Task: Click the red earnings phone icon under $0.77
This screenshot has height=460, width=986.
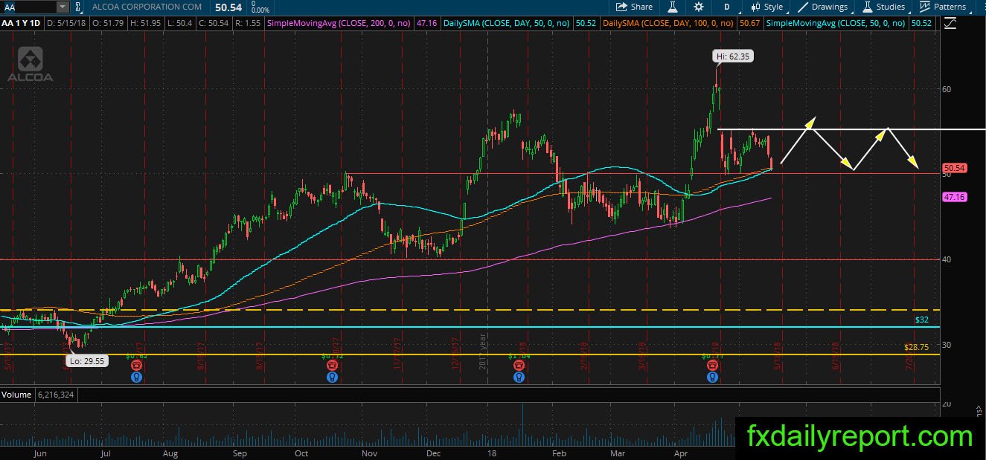Action: (x=712, y=366)
